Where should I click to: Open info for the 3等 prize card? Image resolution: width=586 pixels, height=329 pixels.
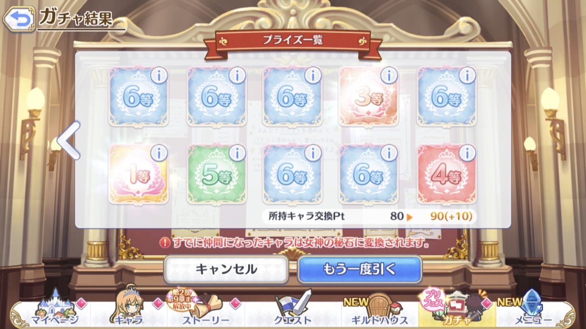click(389, 75)
